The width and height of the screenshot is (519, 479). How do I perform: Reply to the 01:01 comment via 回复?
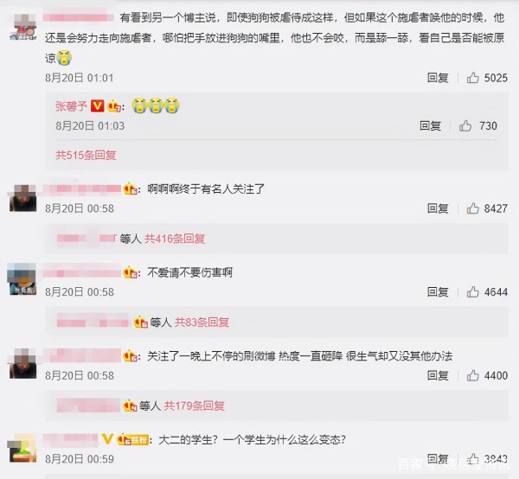438,78
